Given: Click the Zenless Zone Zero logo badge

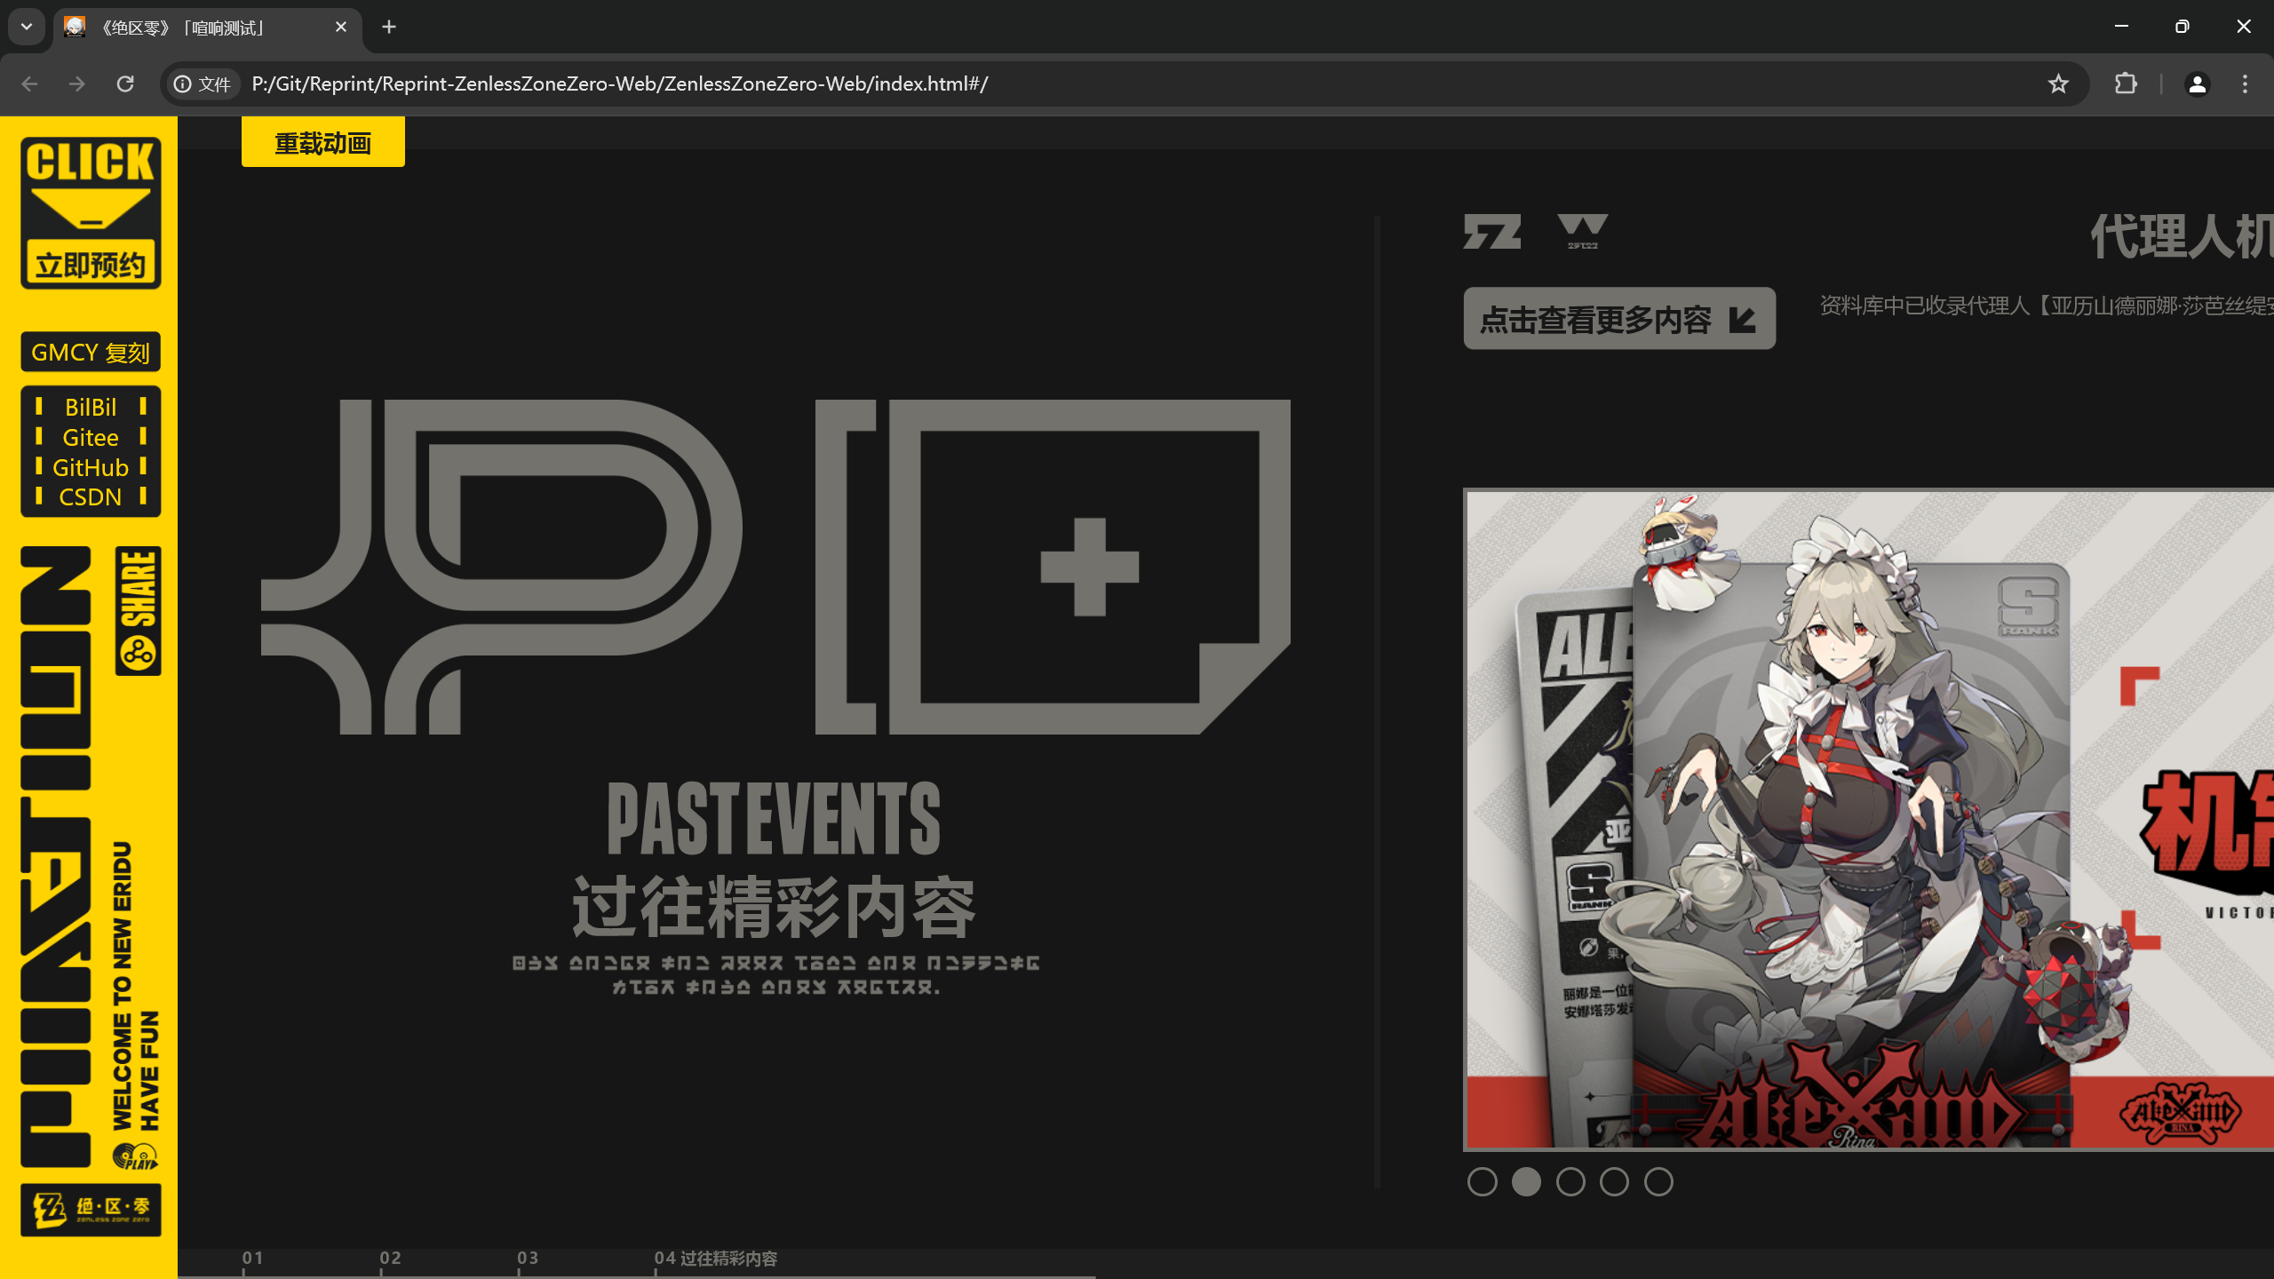Looking at the screenshot, I should 91,1209.
